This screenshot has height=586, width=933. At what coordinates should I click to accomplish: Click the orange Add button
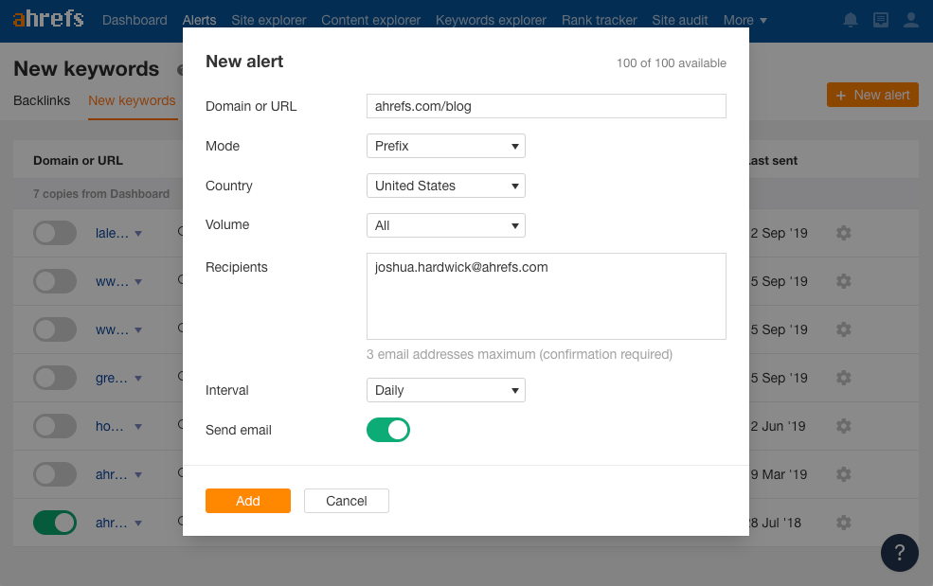(x=248, y=501)
